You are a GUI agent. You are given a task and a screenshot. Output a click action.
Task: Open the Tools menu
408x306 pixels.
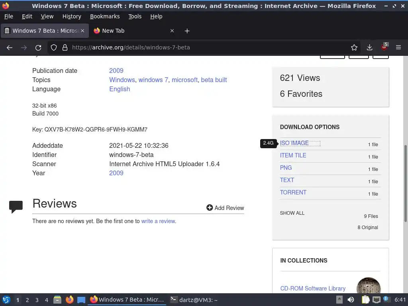(135, 16)
